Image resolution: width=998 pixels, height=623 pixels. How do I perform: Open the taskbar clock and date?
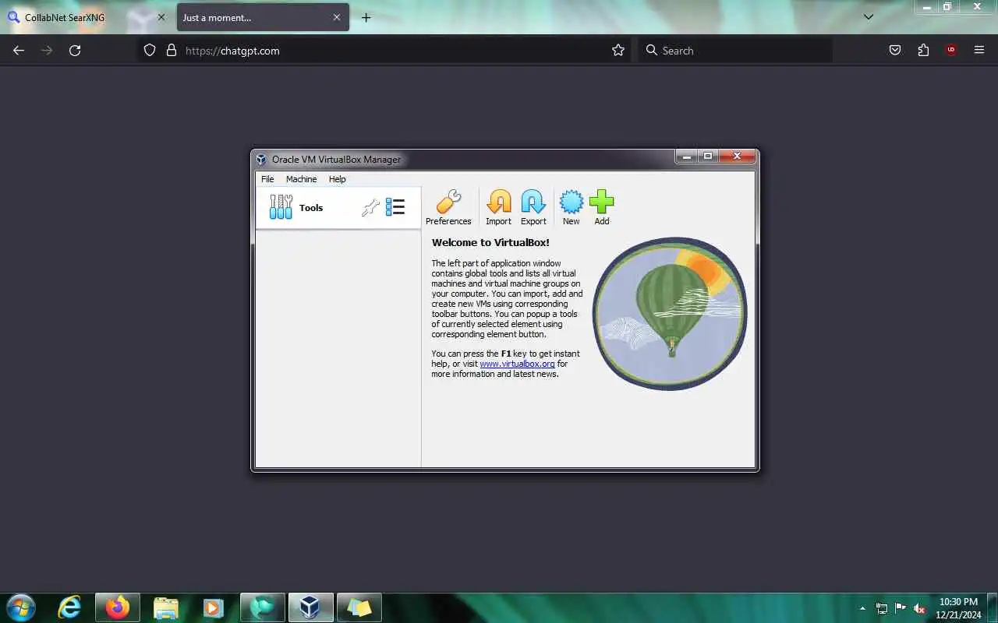pyautogui.click(x=958, y=608)
